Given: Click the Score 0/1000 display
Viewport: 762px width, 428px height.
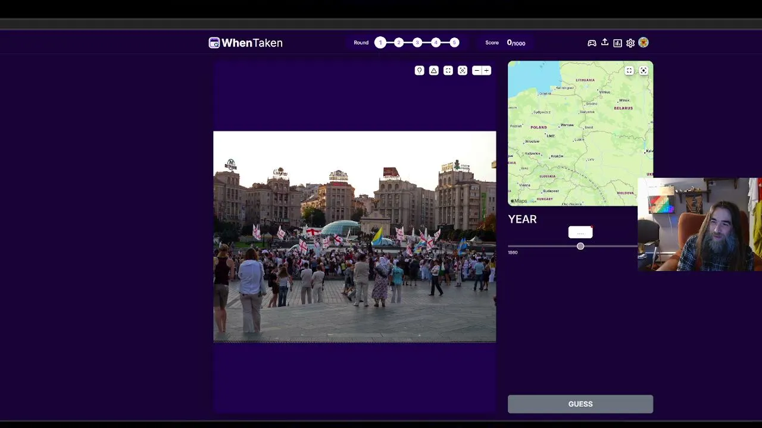Looking at the screenshot, I should tap(505, 43).
